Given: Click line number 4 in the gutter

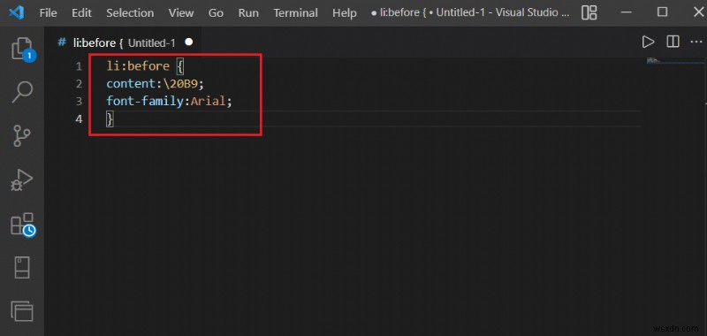Looking at the screenshot, I should pyautogui.click(x=79, y=119).
